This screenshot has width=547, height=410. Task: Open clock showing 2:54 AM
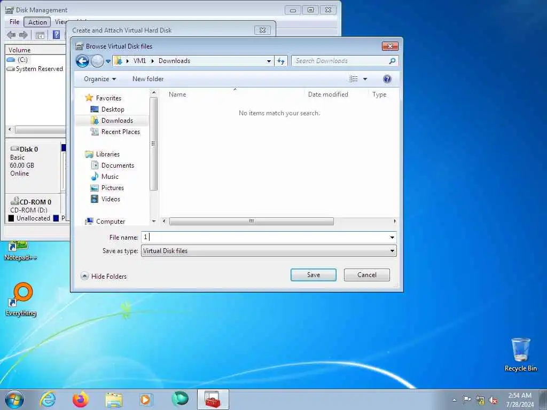520,400
